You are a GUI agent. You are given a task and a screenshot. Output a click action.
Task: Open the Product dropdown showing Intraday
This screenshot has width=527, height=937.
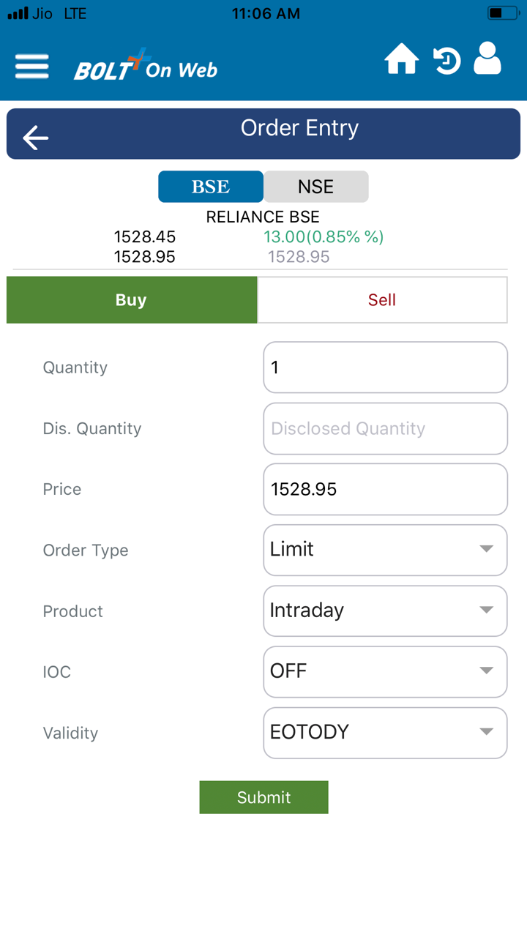tap(385, 611)
